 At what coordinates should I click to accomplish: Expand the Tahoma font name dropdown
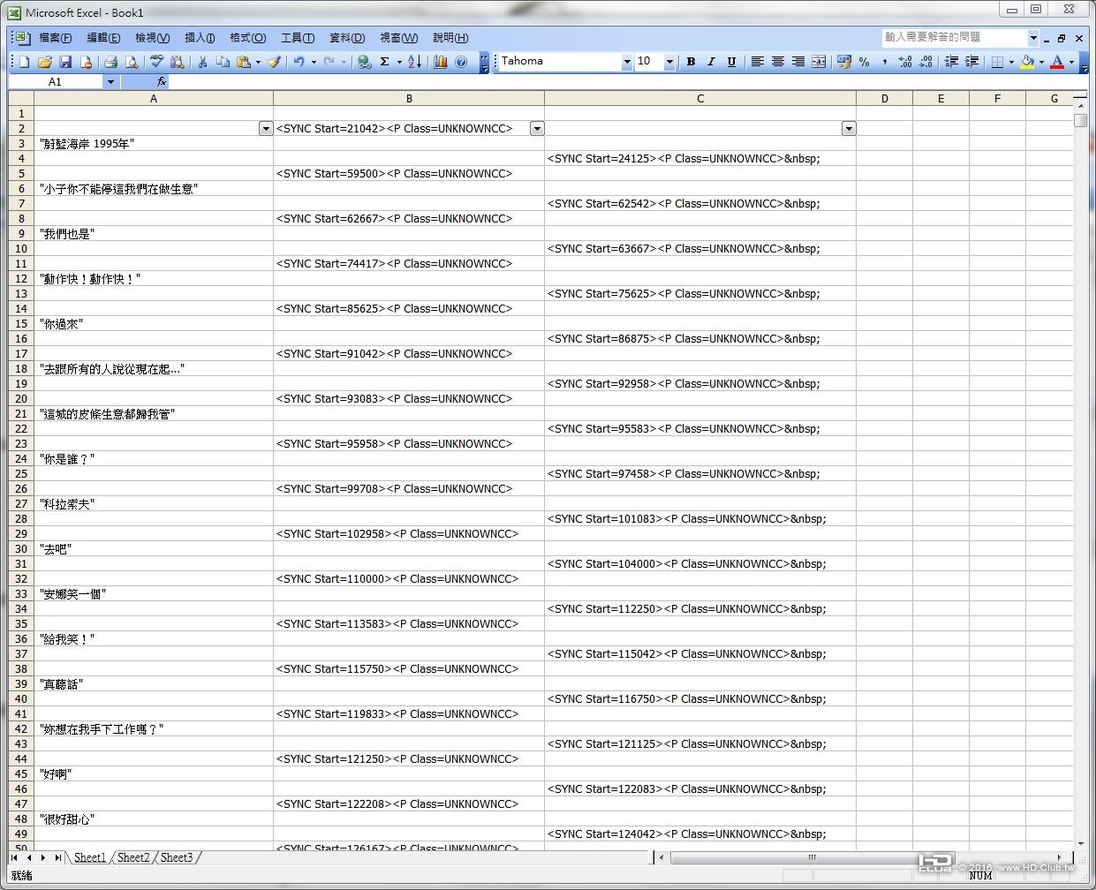[627, 62]
